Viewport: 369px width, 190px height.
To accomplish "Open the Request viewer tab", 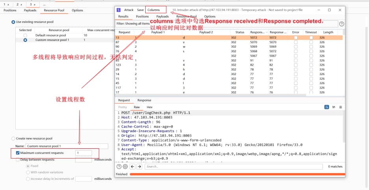I will click(x=124, y=100).
